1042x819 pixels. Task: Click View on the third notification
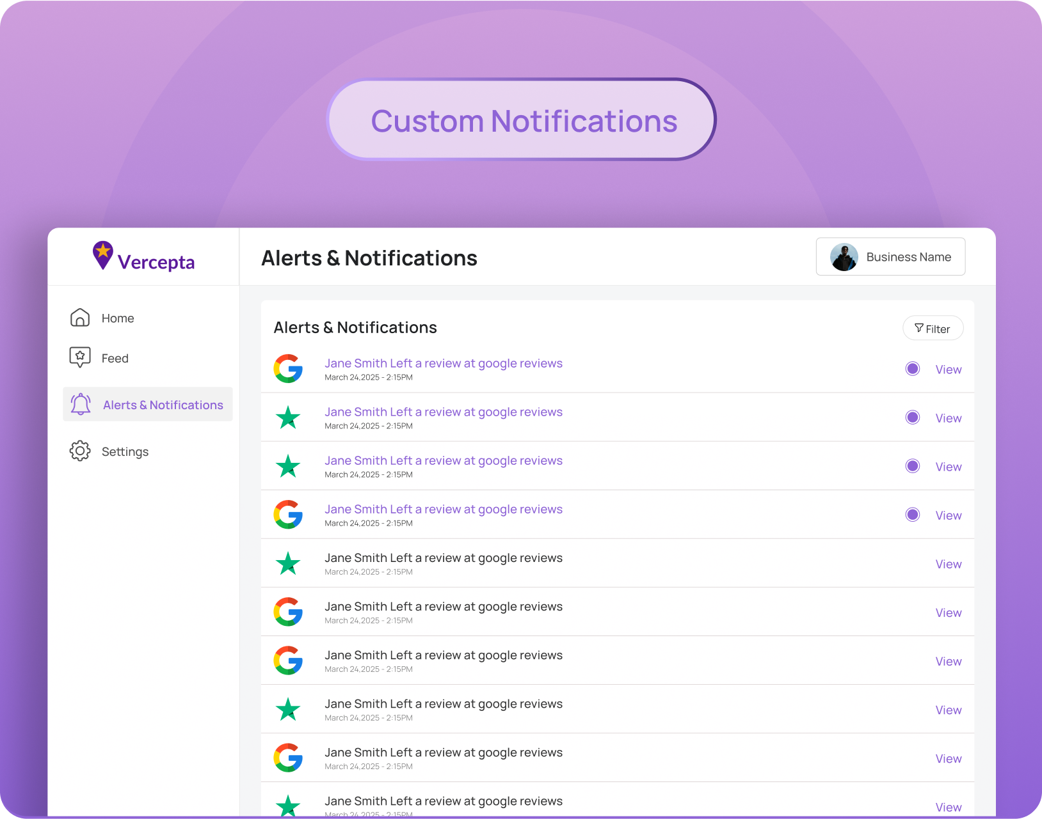949,467
